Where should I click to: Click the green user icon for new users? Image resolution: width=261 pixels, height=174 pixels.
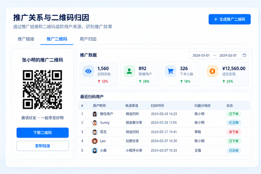[x=129, y=71]
